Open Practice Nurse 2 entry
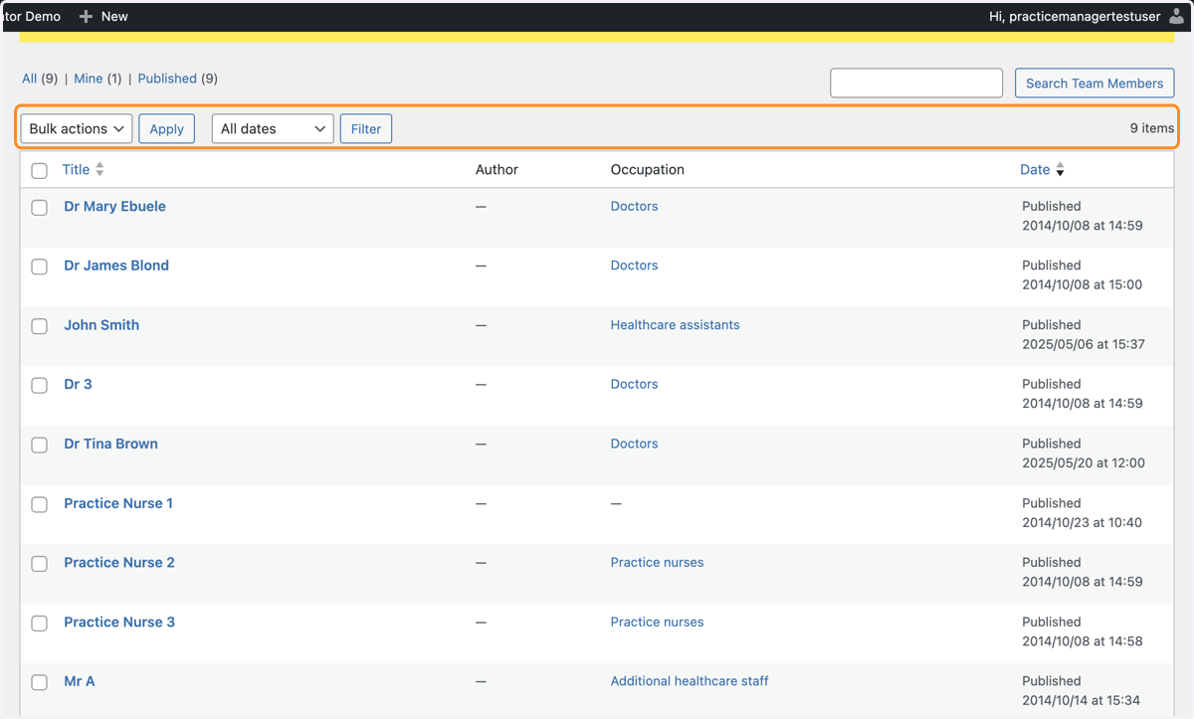 click(119, 562)
